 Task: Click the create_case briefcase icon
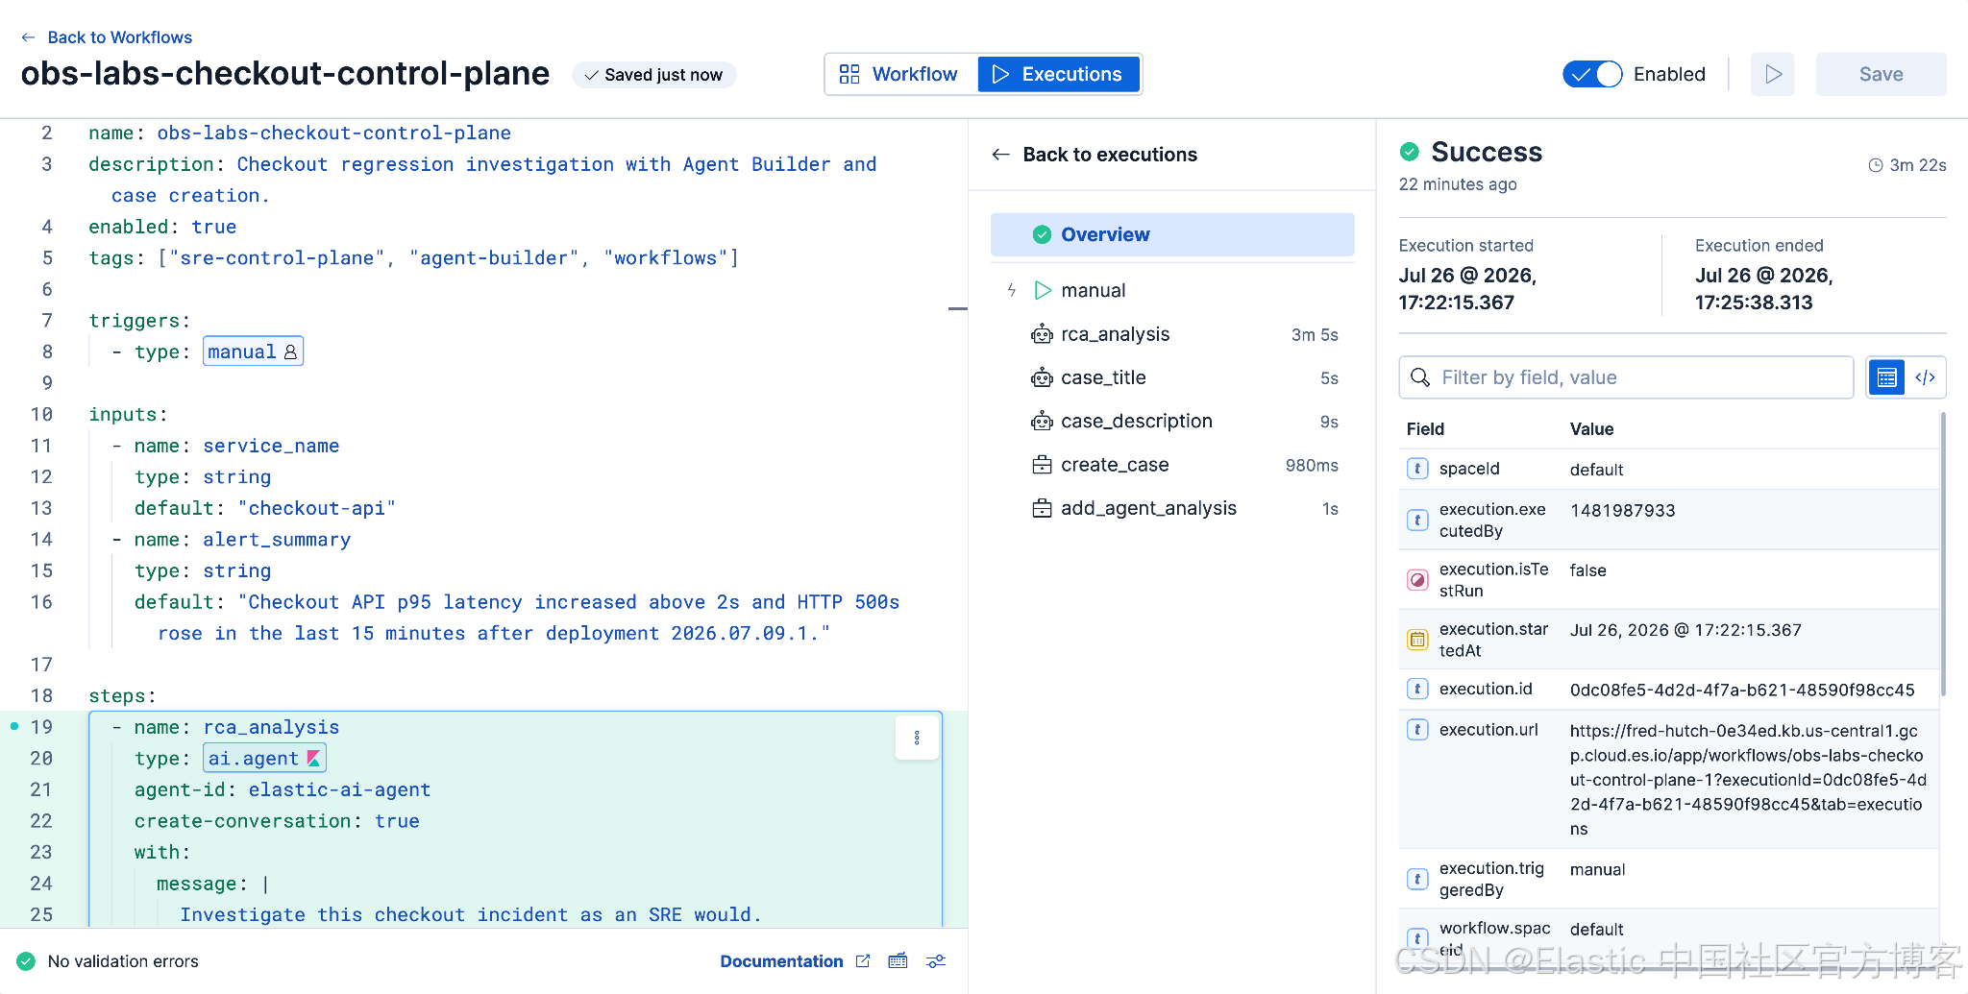(x=1042, y=465)
